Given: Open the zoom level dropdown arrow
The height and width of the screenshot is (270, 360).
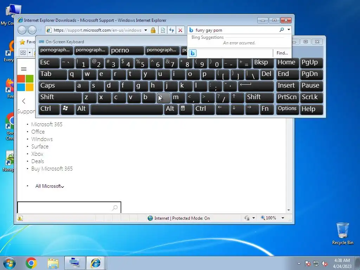Looking at the screenshot, I should tap(283, 218).
